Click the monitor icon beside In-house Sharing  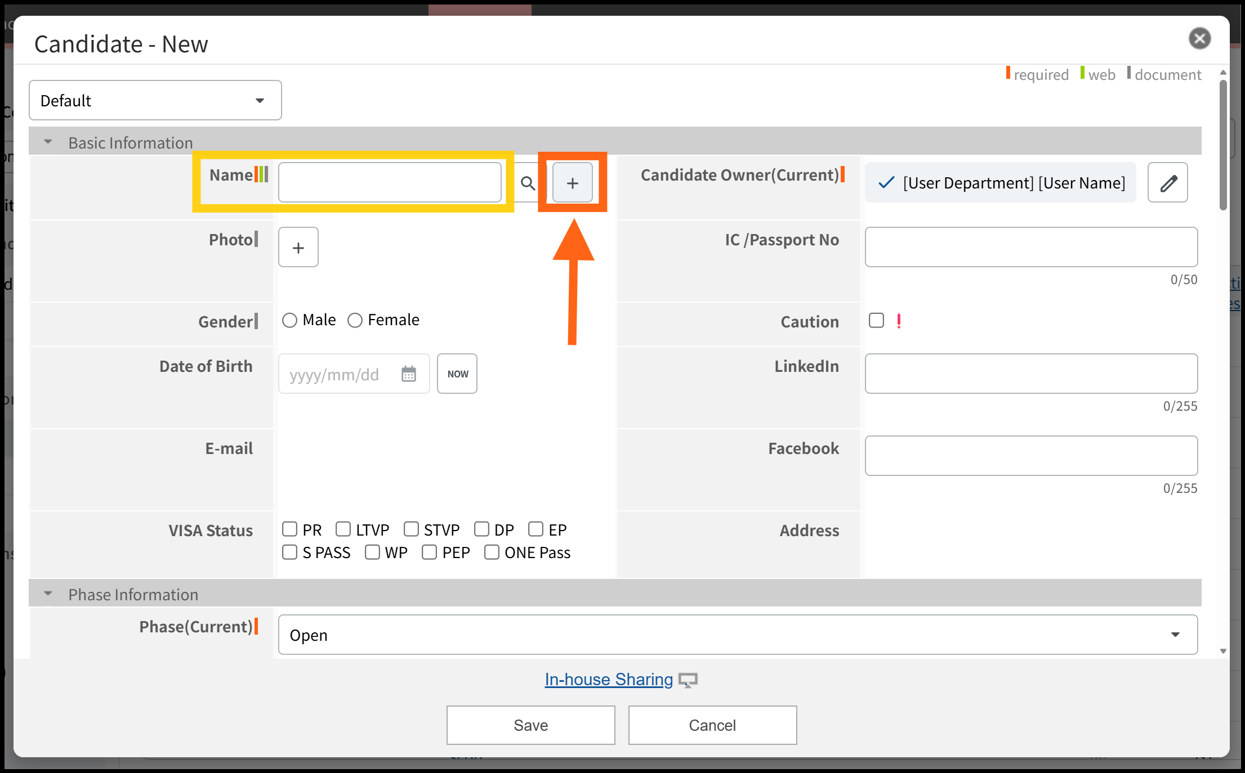[688, 680]
